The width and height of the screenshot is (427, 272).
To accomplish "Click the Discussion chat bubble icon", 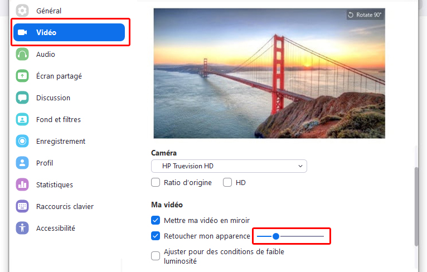I will 22,98.
